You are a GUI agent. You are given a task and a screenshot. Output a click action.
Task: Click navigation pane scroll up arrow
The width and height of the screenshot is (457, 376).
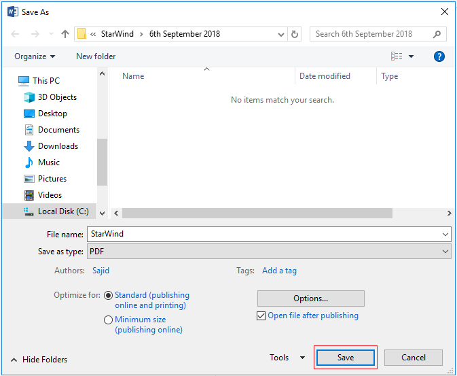(x=102, y=73)
